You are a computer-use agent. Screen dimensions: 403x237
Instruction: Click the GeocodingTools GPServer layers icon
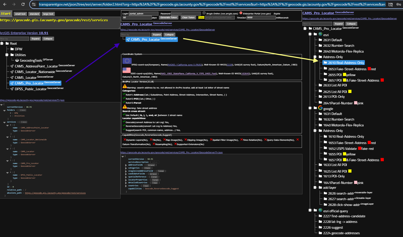17,61
